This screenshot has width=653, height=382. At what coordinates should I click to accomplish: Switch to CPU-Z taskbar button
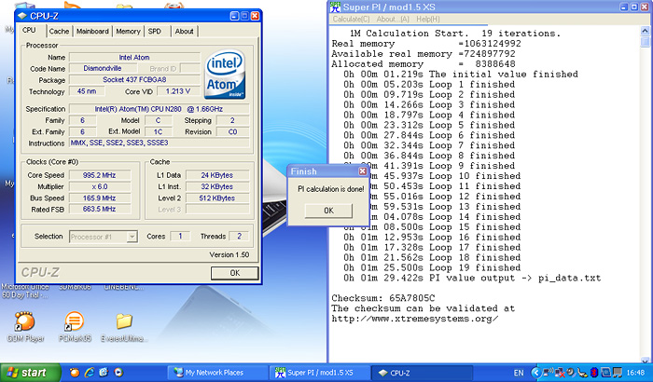point(423,373)
